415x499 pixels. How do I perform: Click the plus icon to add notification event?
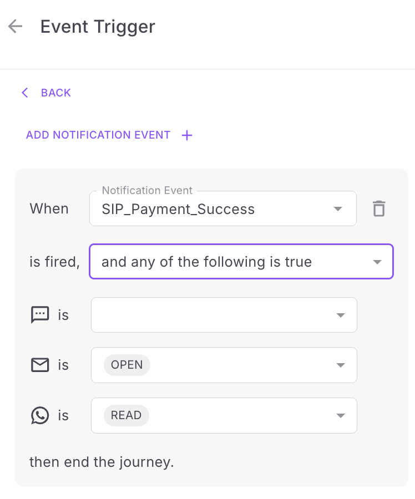click(187, 135)
